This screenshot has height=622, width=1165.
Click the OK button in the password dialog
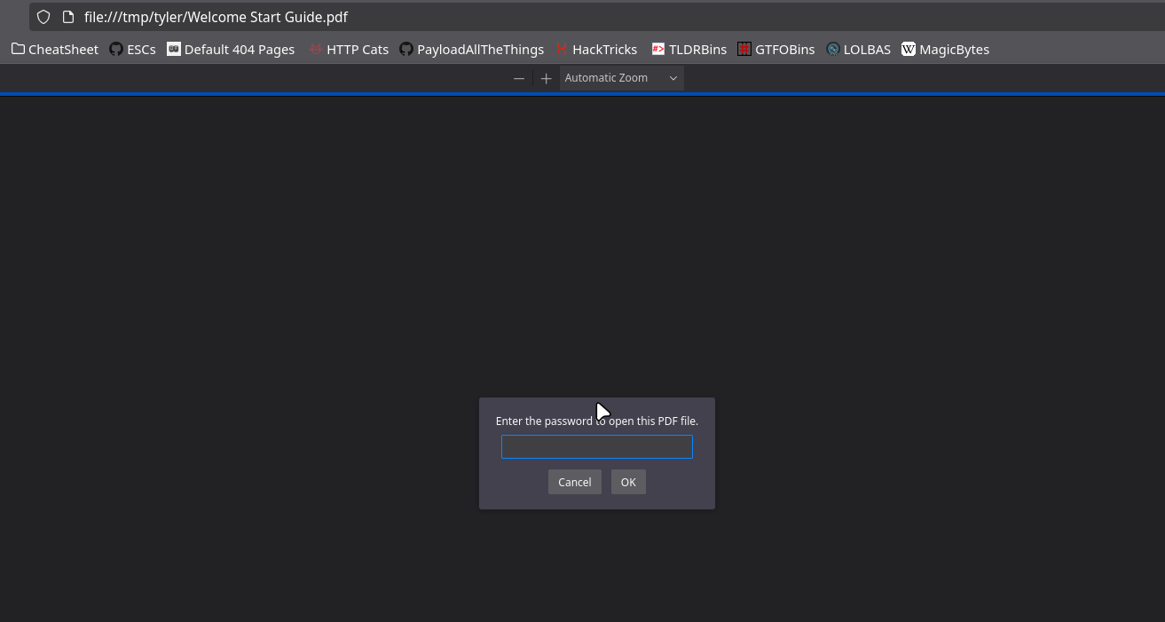click(628, 482)
